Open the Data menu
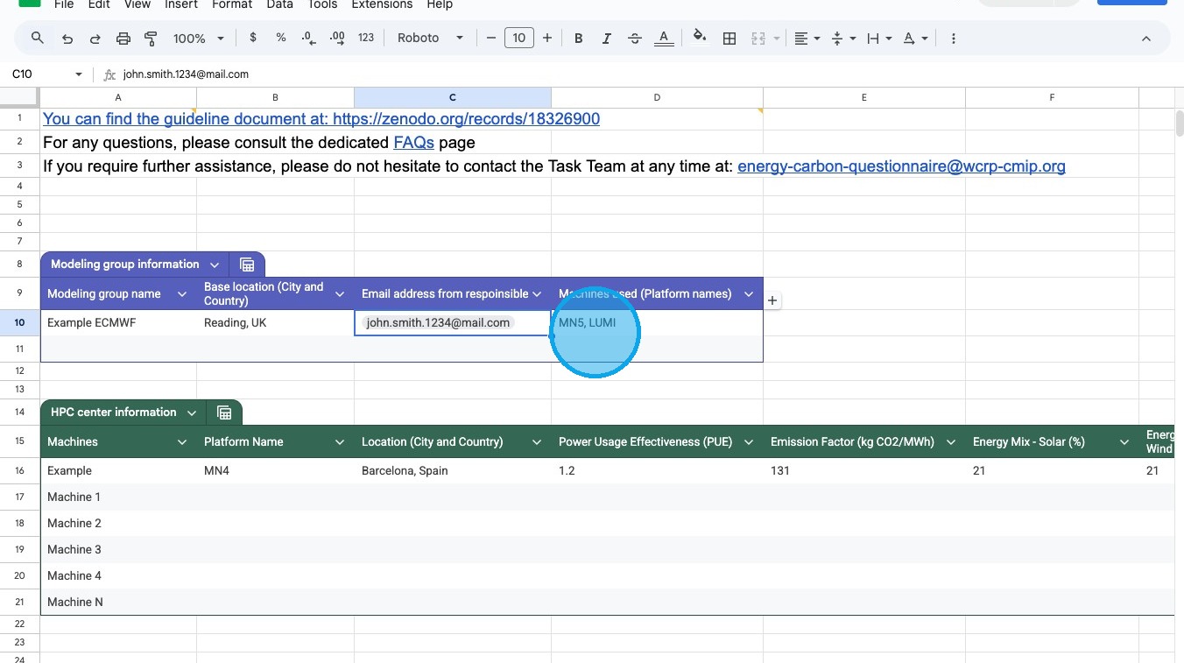Viewport: 1184px width, 663px height. [x=279, y=4]
